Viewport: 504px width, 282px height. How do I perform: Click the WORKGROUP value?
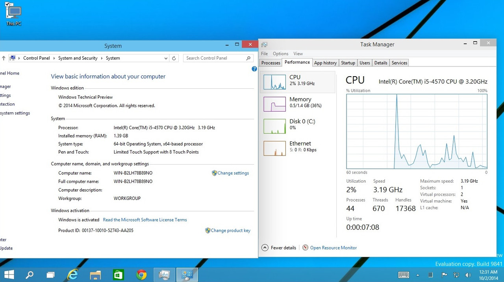(x=127, y=199)
